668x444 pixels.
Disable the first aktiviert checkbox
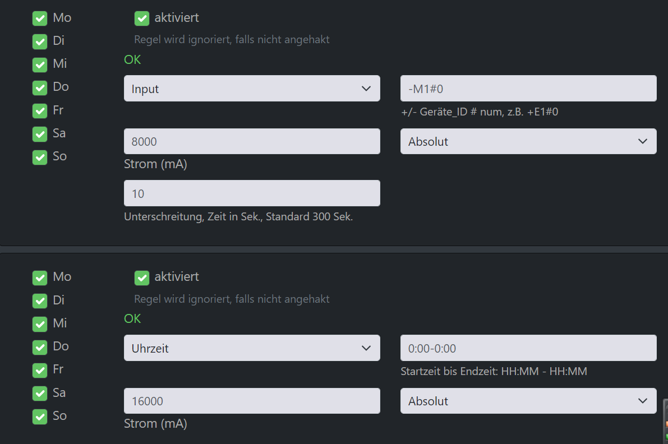(142, 18)
